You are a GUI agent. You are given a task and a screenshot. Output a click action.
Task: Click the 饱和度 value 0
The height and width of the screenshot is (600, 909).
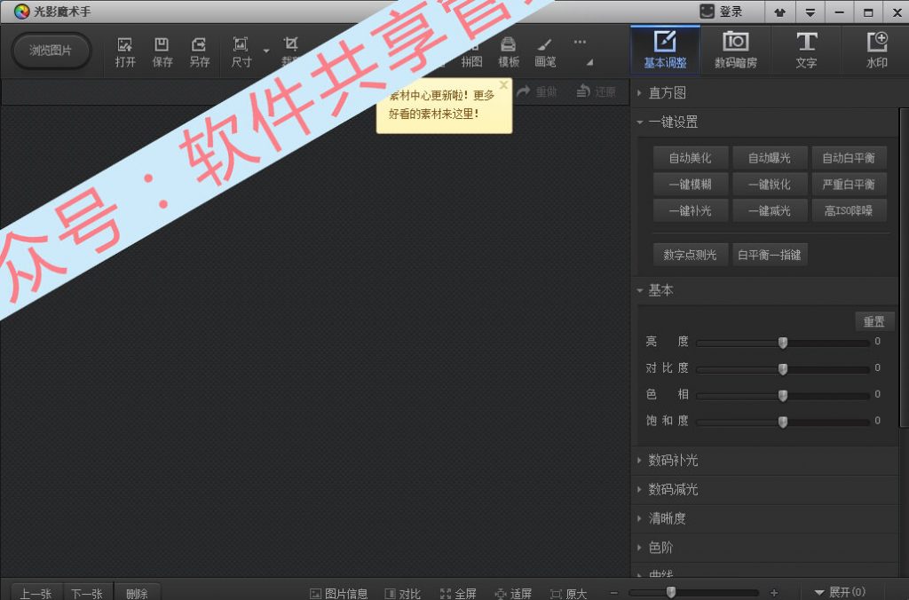tap(878, 421)
